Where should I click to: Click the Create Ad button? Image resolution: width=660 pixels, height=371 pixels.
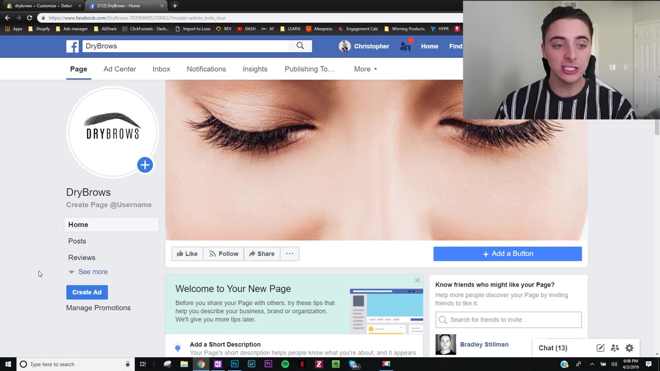pos(87,292)
